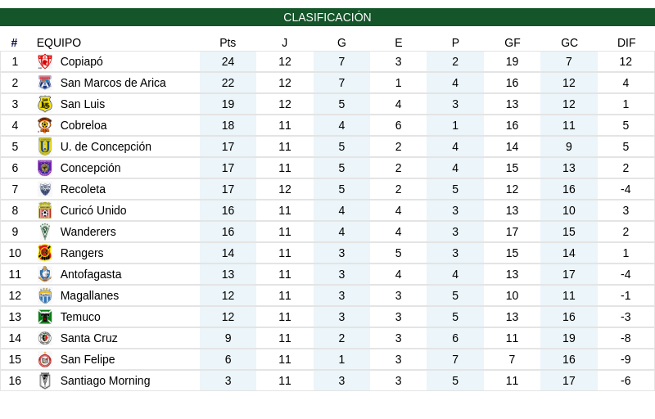Click the purple Concepción crest
This screenshot has width=655, height=419.
coord(45,169)
